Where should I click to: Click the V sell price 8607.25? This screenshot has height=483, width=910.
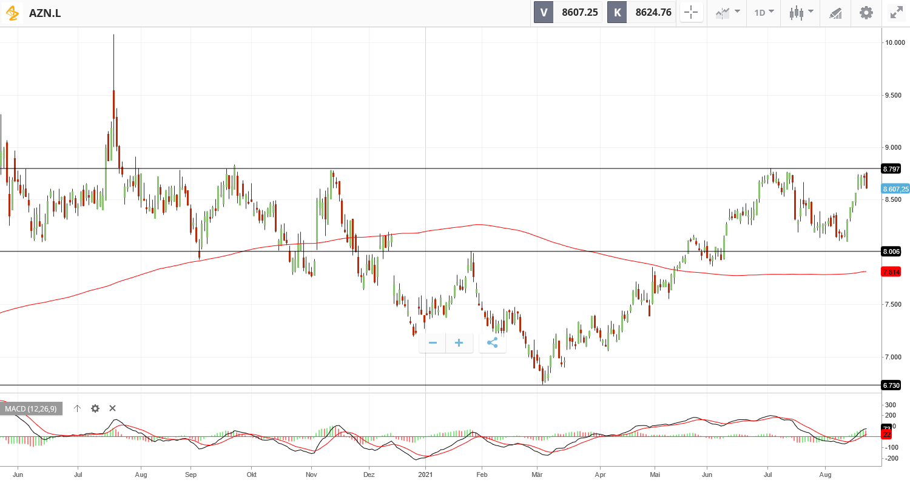568,12
